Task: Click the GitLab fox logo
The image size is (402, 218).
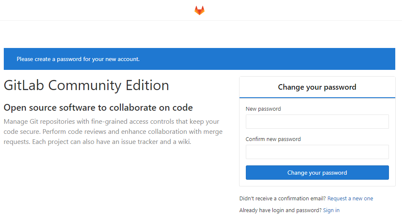Action: coord(200,11)
